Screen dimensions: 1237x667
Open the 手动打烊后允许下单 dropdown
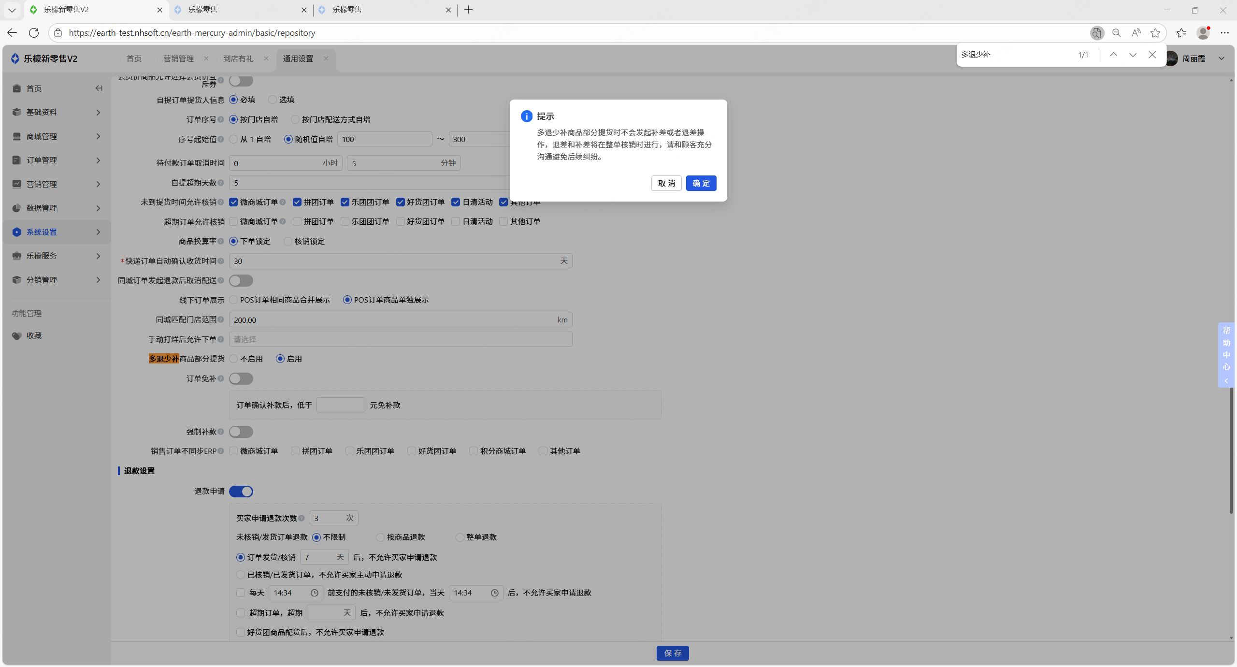[x=400, y=339]
